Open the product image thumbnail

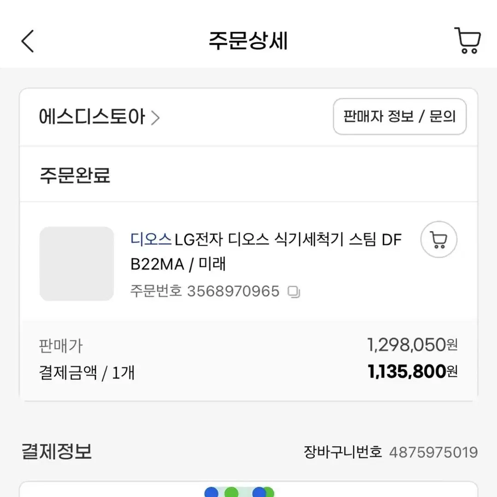point(77,263)
